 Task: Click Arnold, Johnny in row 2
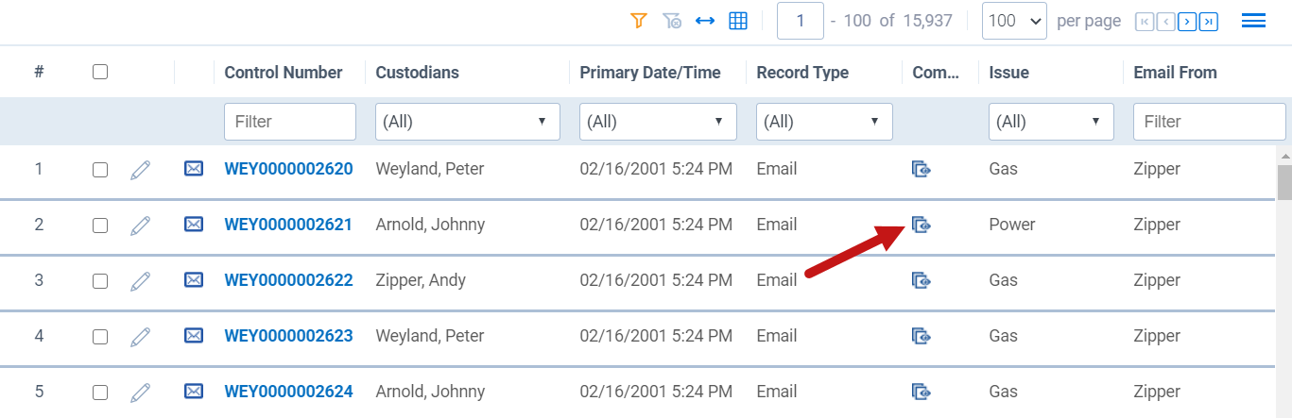(x=430, y=226)
